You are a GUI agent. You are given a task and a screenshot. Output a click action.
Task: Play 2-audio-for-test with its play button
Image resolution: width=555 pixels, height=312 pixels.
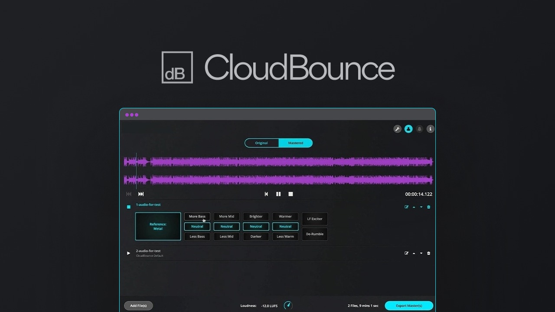(x=128, y=253)
